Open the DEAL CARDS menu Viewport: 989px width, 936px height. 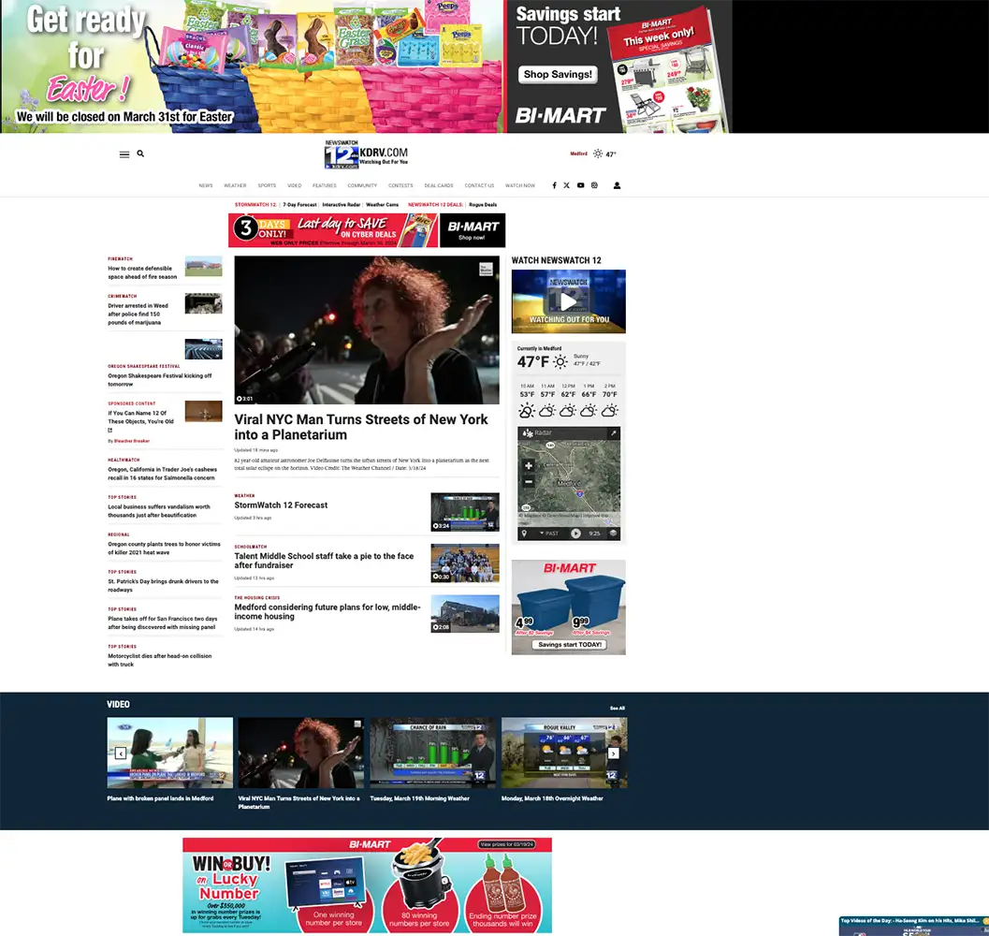(439, 185)
